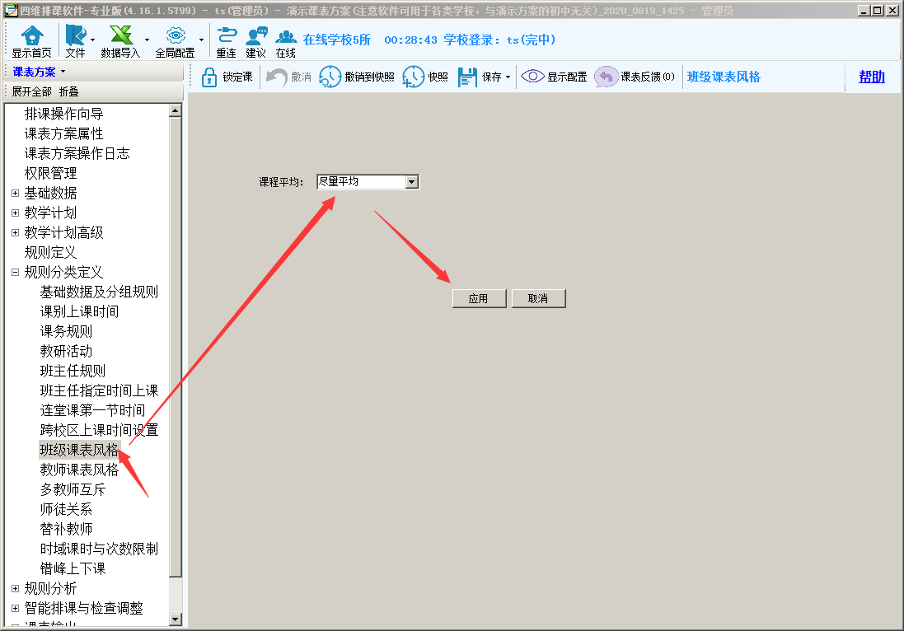This screenshot has width=904, height=631.
Task: Open the 数据导入 Excel import icon
Action: pos(121,36)
